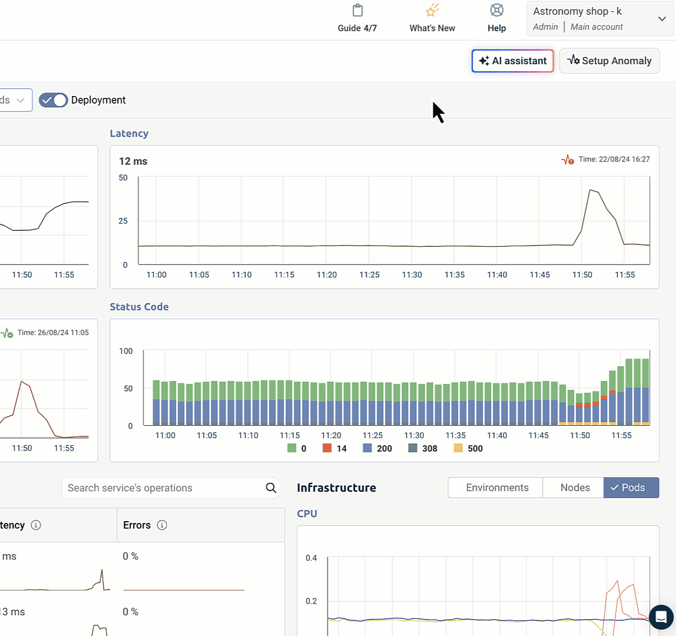Click the first row 0 % errors value
The width and height of the screenshot is (676, 636).
(x=130, y=556)
